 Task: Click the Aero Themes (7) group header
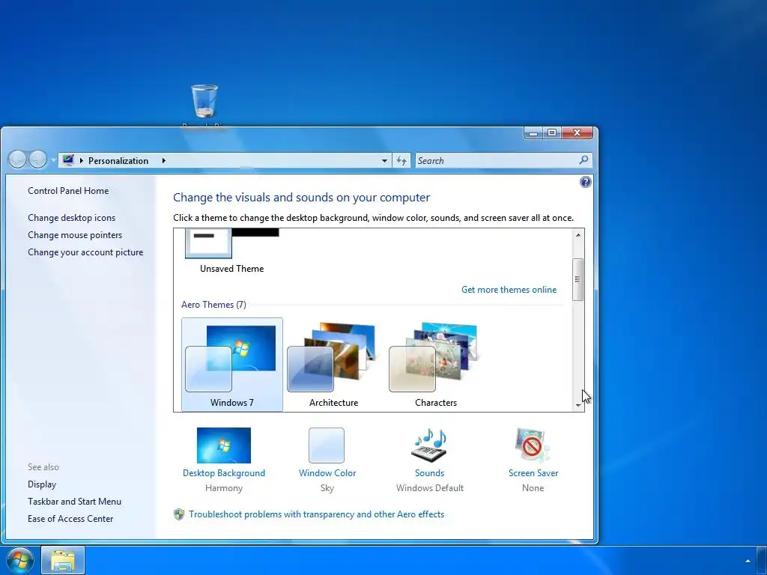213,305
